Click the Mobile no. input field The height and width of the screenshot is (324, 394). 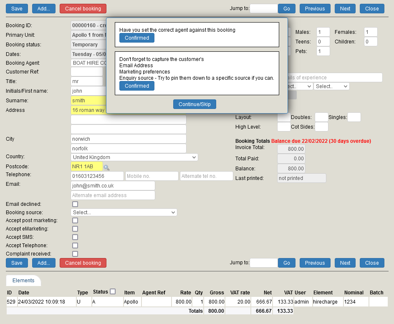[152, 176]
